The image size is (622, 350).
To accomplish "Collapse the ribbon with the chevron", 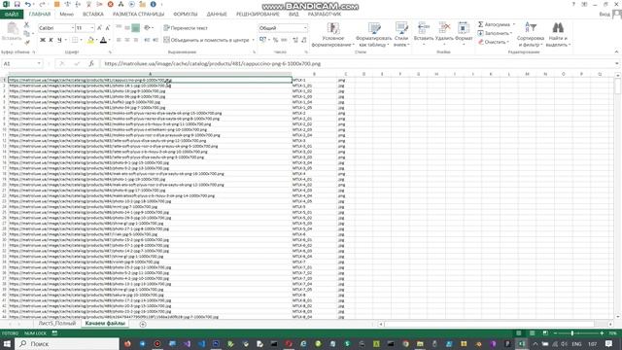I will pyautogui.click(x=616, y=52).
